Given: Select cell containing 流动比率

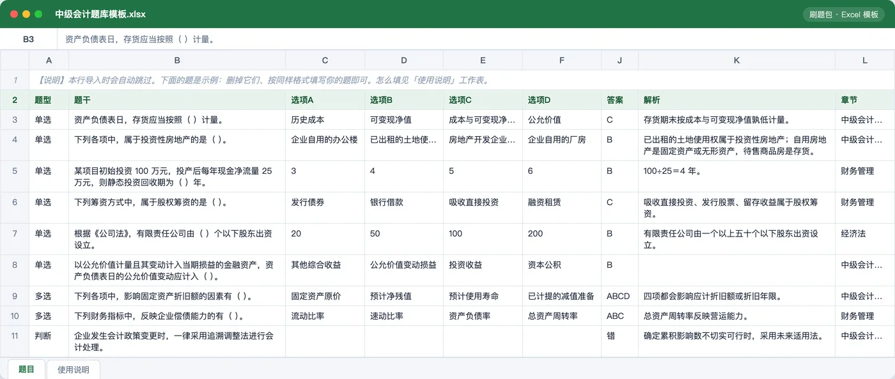Looking at the screenshot, I should (x=325, y=316).
